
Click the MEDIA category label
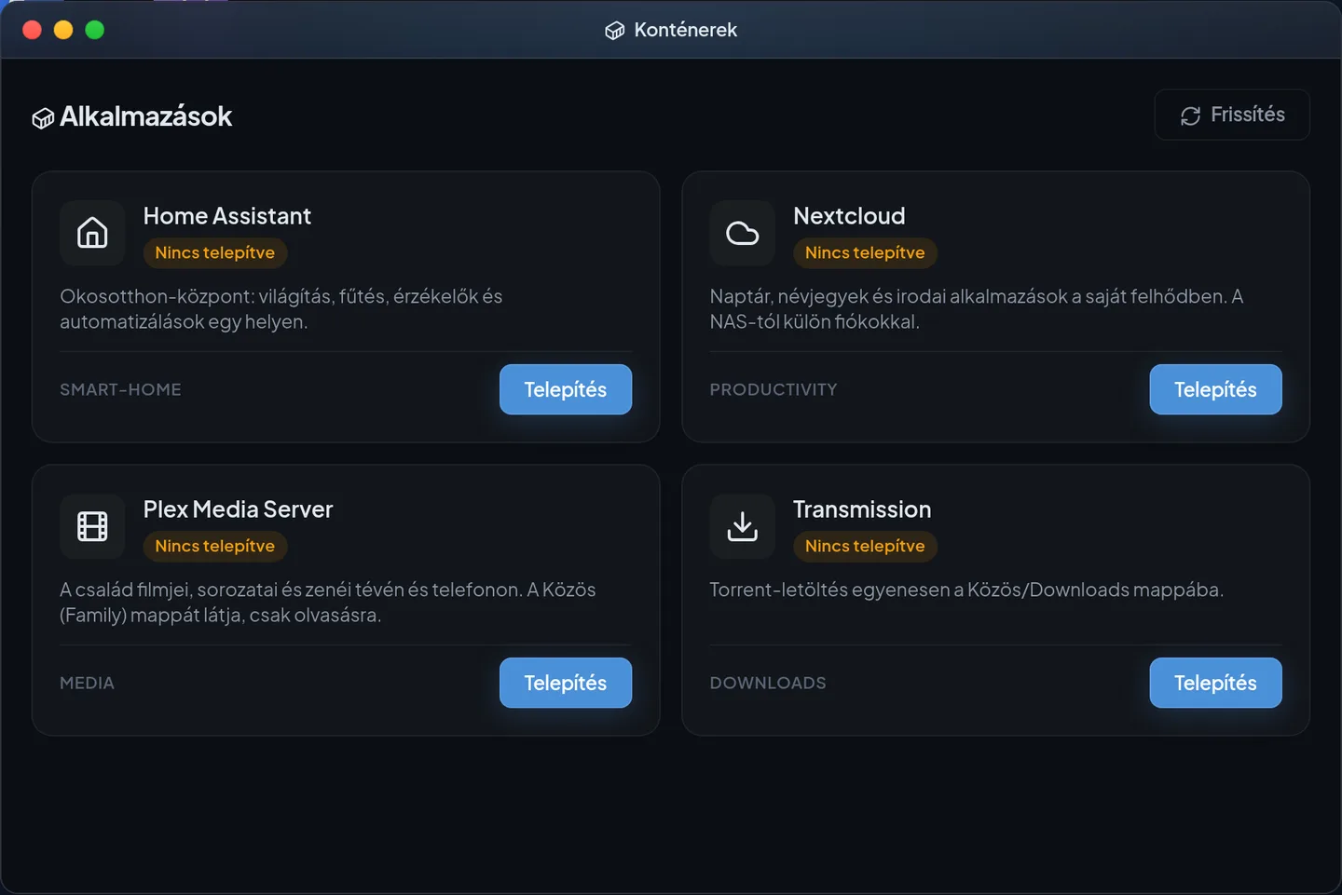(x=87, y=683)
